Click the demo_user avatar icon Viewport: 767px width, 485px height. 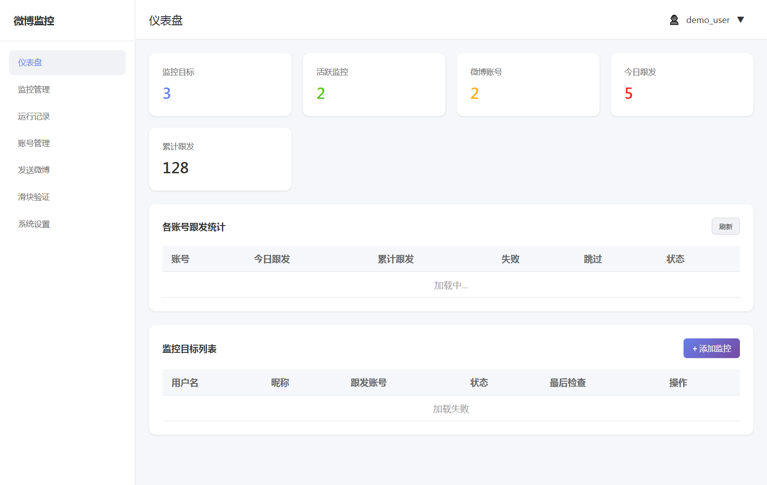(674, 20)
